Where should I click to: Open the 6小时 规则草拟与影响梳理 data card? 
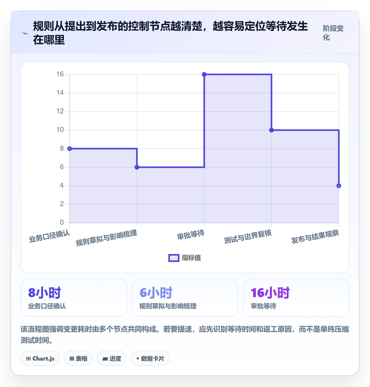click(x=185, y=298)
